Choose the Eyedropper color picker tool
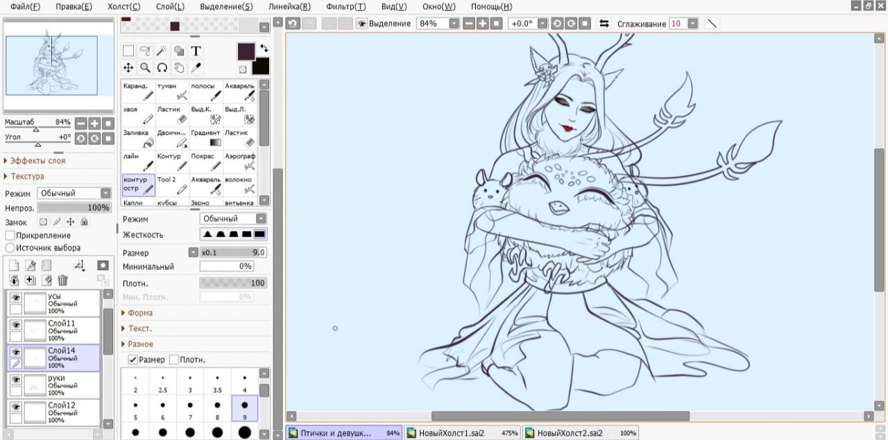 coord(196,67)
